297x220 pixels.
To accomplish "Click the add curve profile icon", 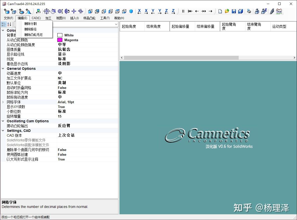I will (x=28, y=11).
